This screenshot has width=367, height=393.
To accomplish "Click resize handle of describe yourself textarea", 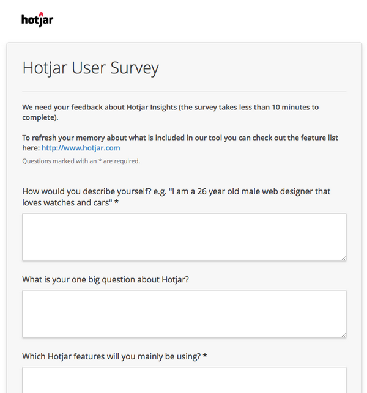I will click(x=344, y=258).
